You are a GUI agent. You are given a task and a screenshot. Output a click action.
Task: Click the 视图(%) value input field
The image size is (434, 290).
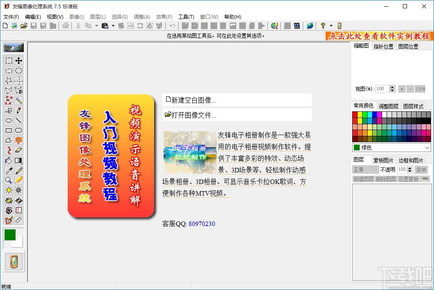(382, 88)
